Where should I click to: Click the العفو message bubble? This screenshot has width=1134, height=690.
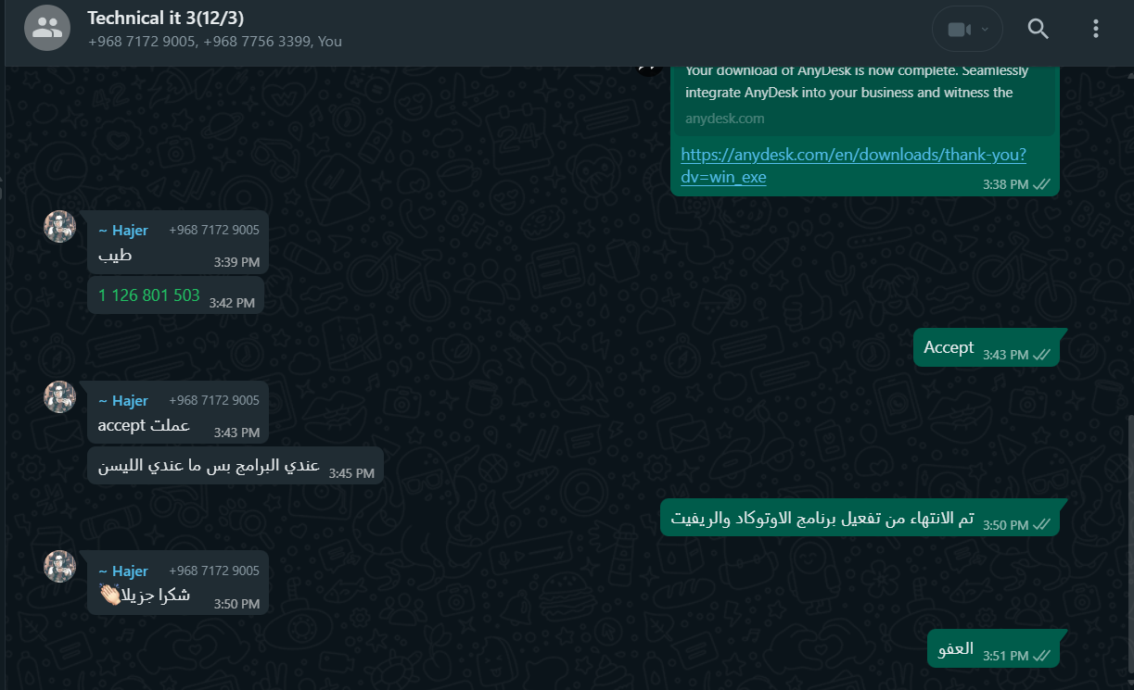click(x=993, y=648)
